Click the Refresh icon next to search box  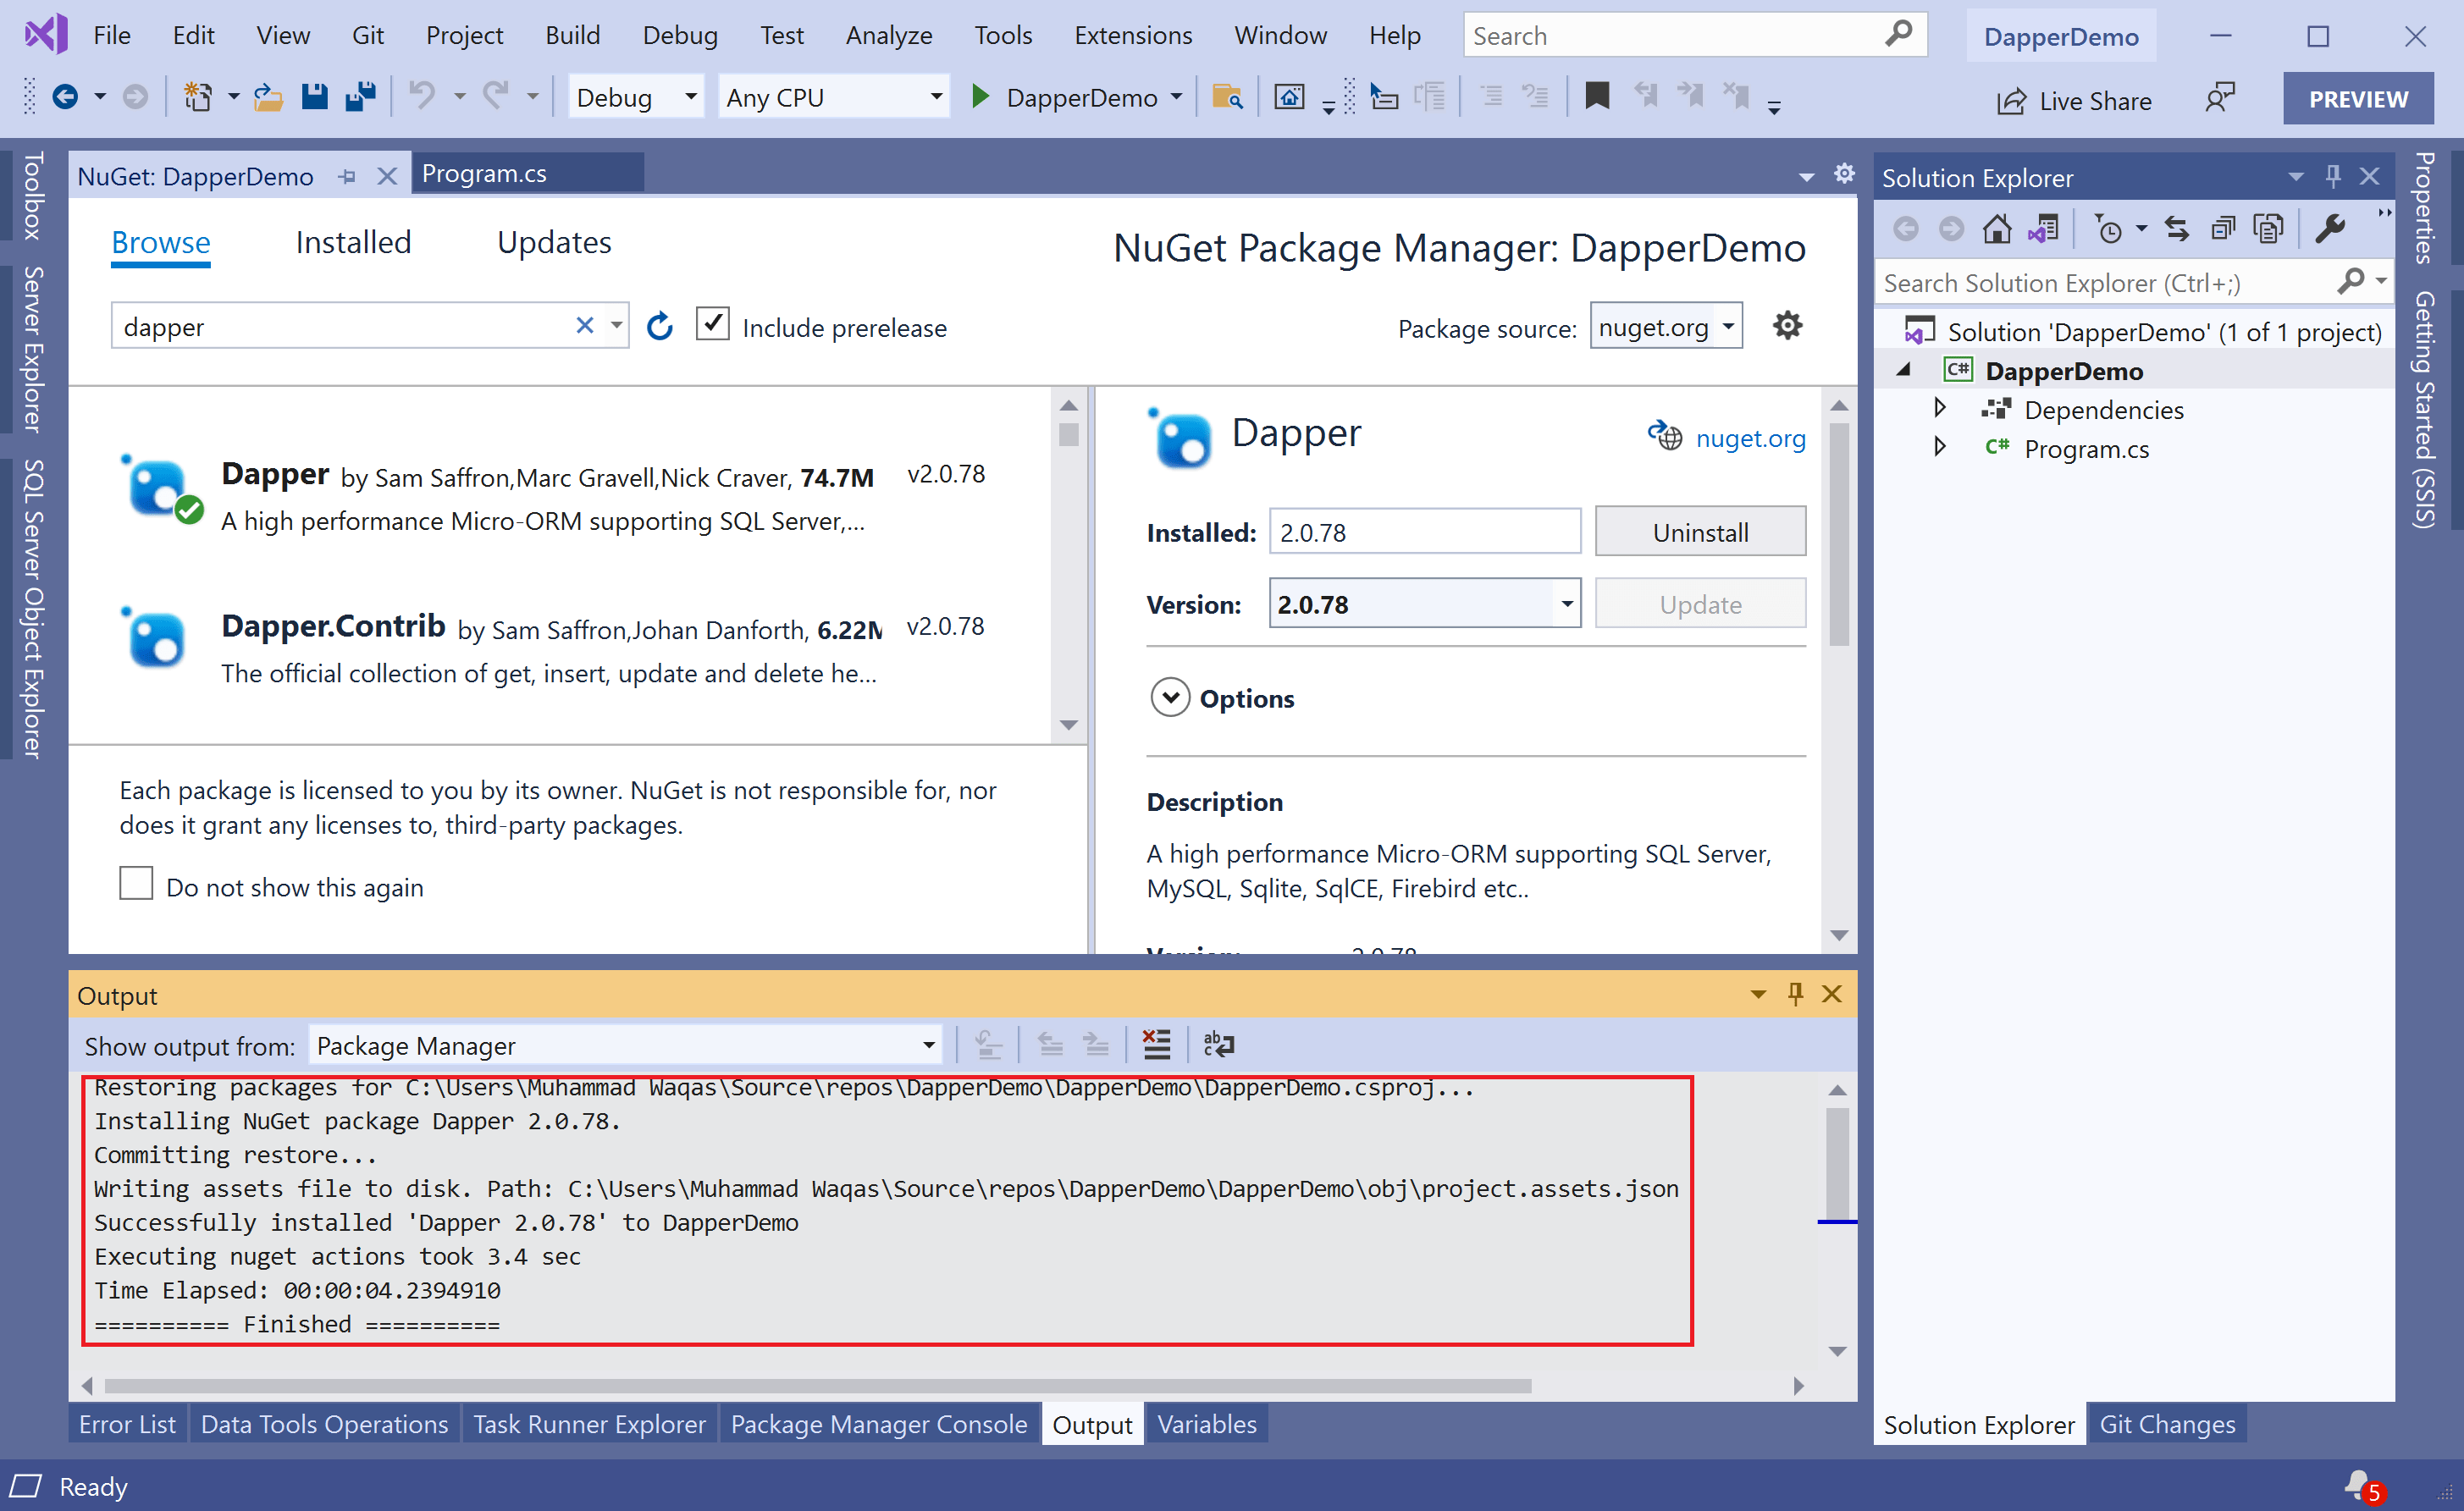coord(659,327)
